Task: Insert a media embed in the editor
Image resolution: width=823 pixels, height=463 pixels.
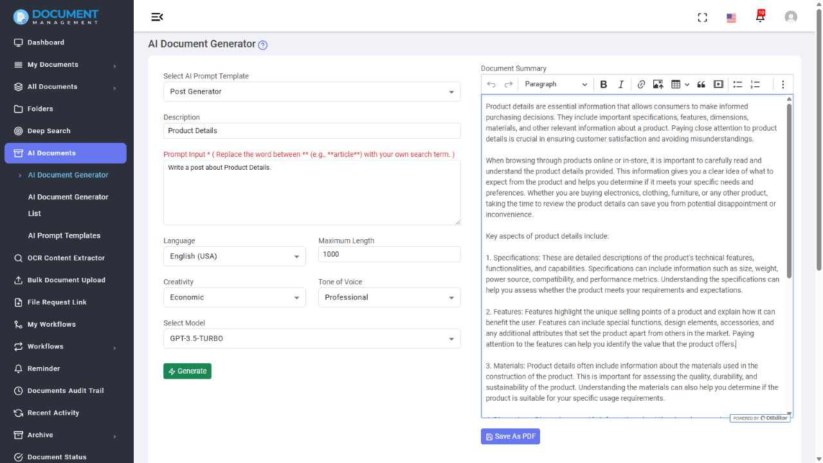Action: 718,84
